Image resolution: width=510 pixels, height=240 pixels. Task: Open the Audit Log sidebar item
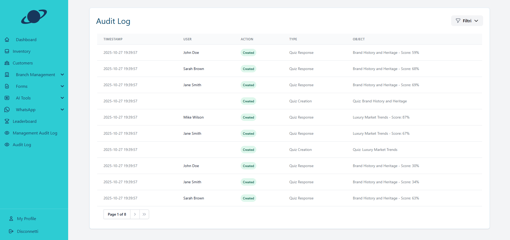pos(22,145)
